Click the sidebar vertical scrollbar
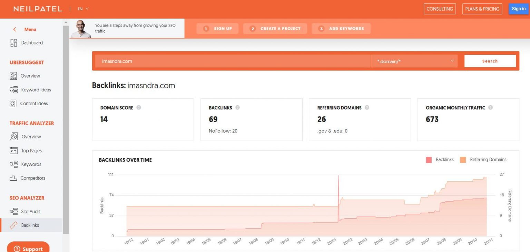530x252 pixels. pos(66,129)
